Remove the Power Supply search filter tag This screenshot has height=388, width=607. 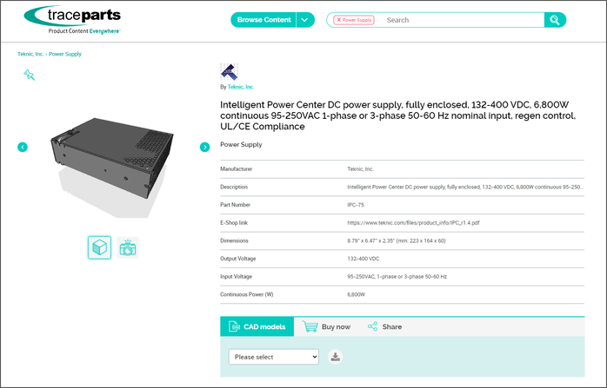338,20
